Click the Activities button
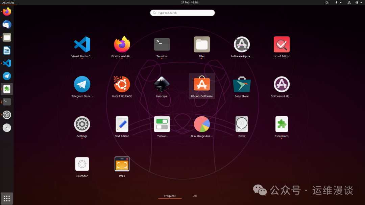 (8, 2)
